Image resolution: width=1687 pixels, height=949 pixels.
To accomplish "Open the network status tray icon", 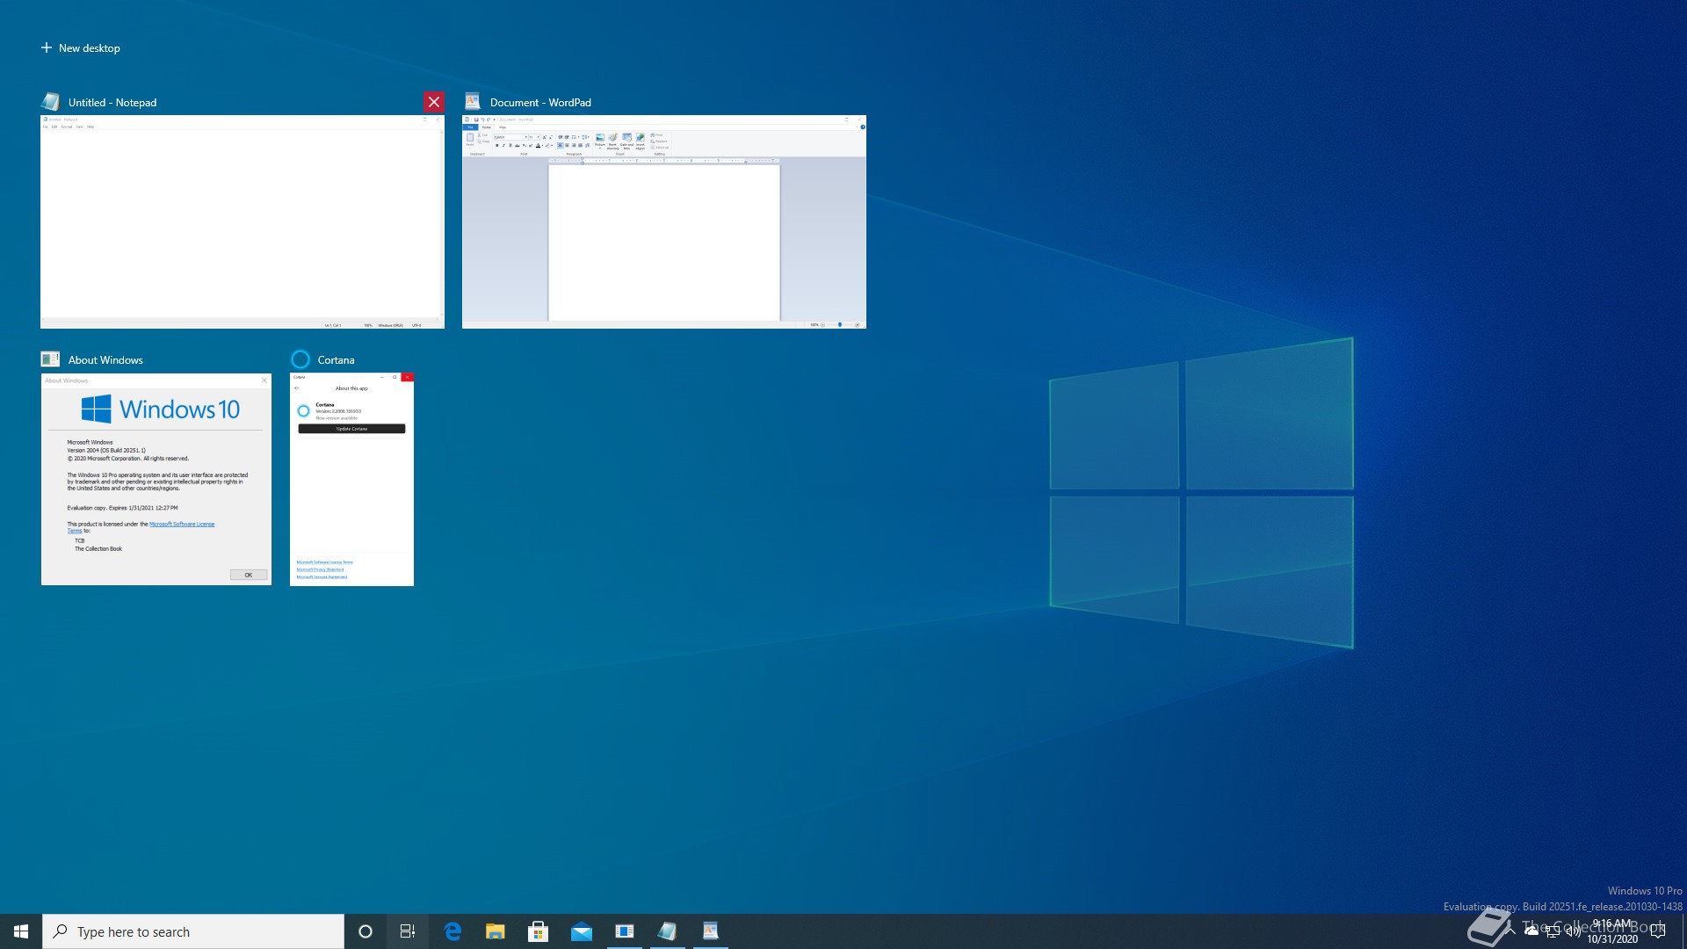I will tap(1553, 931).
